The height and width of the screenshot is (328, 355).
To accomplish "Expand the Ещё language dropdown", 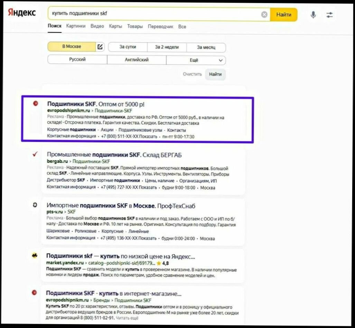I will tap(196, 60).
